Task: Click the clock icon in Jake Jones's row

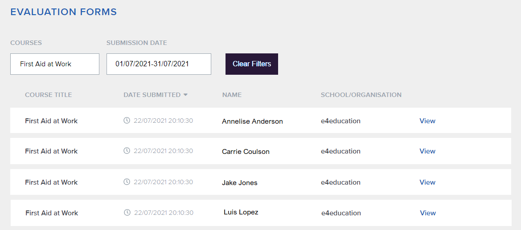Action: point(127,182)
